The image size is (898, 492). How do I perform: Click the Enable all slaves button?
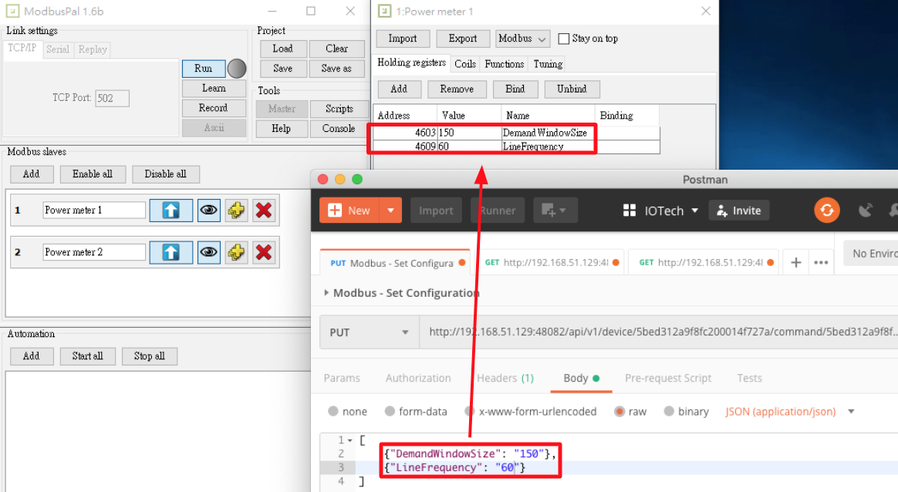point(93,174)
